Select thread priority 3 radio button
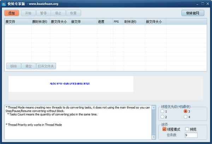The image size is (212, 144). (185, 111)
